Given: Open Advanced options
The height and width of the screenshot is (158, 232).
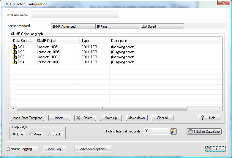Looking at the screenshot, I should pyautogui.click(x=93, y=149).
